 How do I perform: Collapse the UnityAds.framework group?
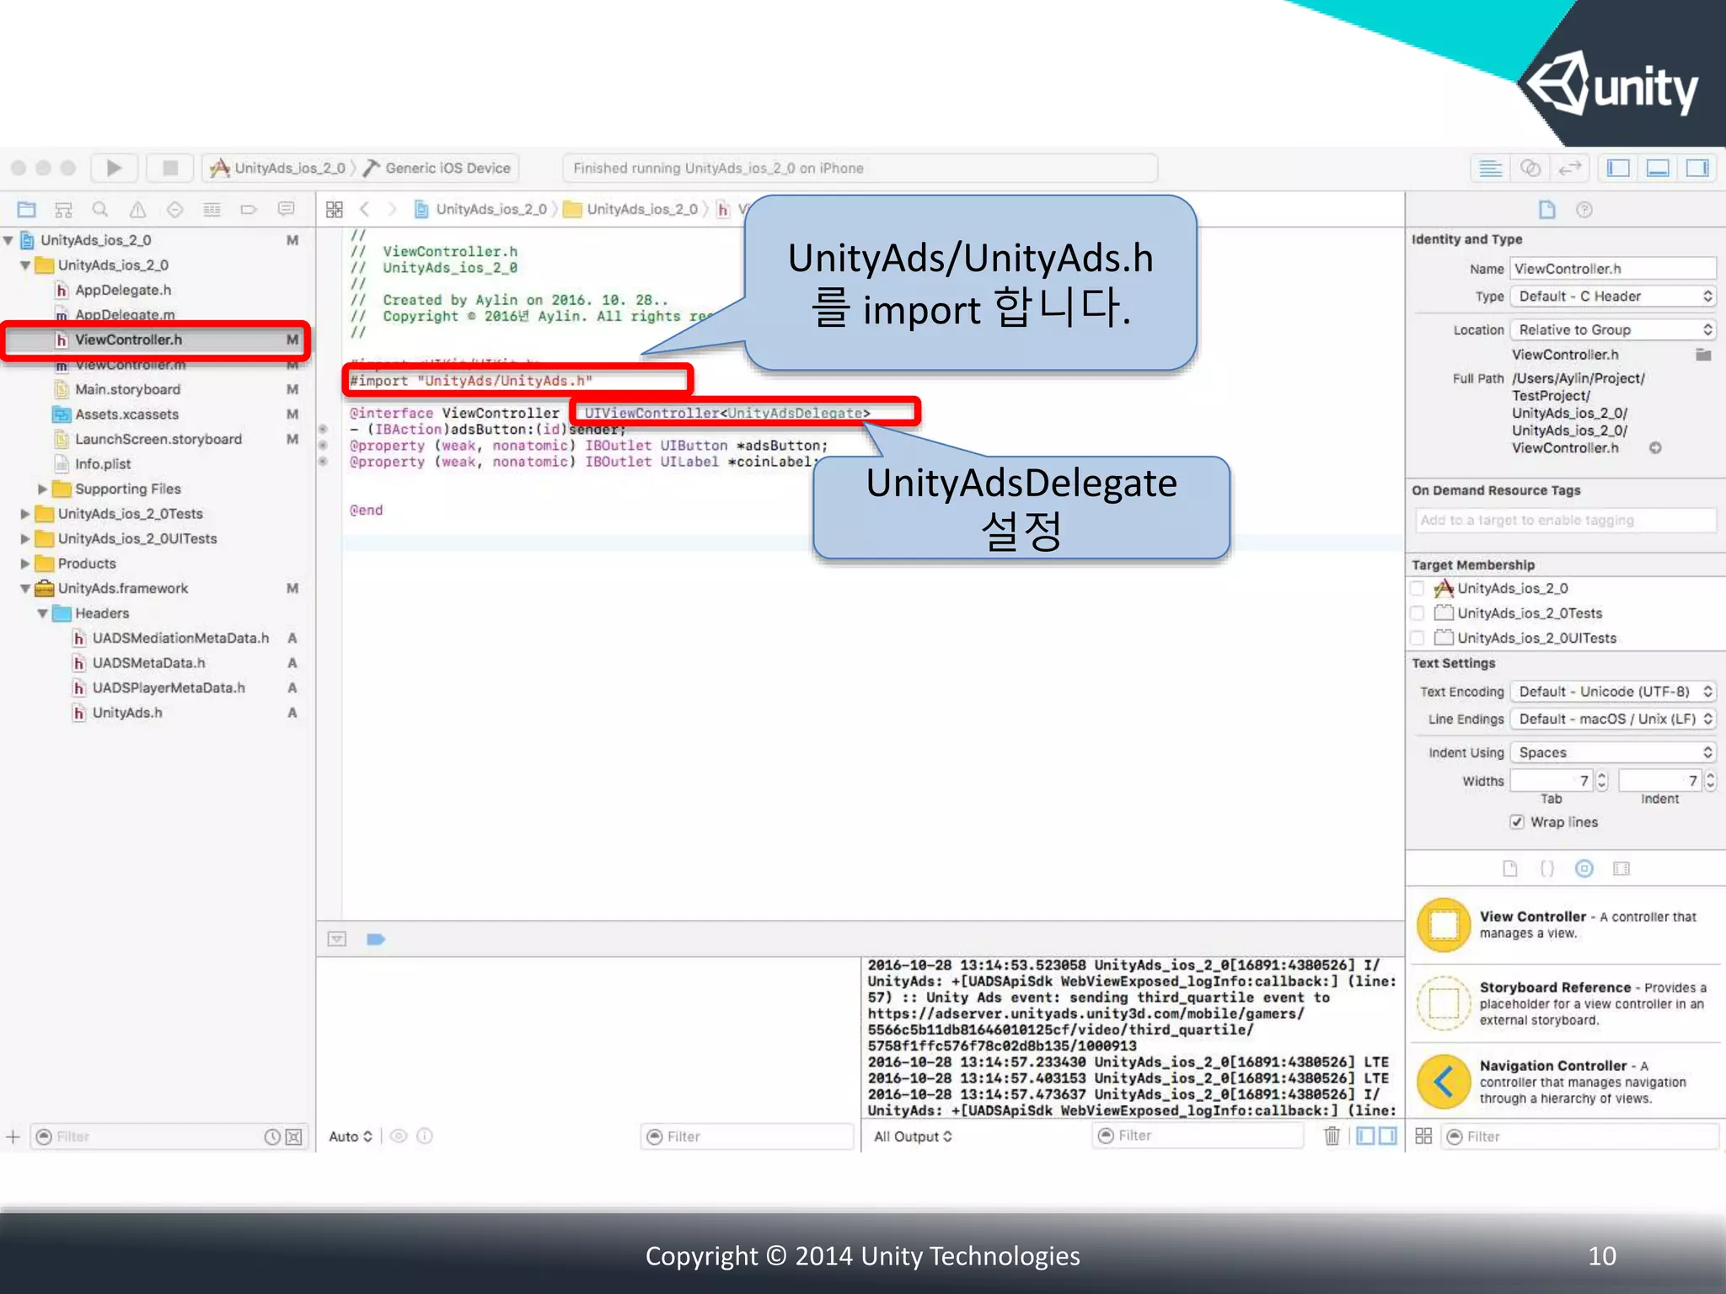(x=25, y=589)
